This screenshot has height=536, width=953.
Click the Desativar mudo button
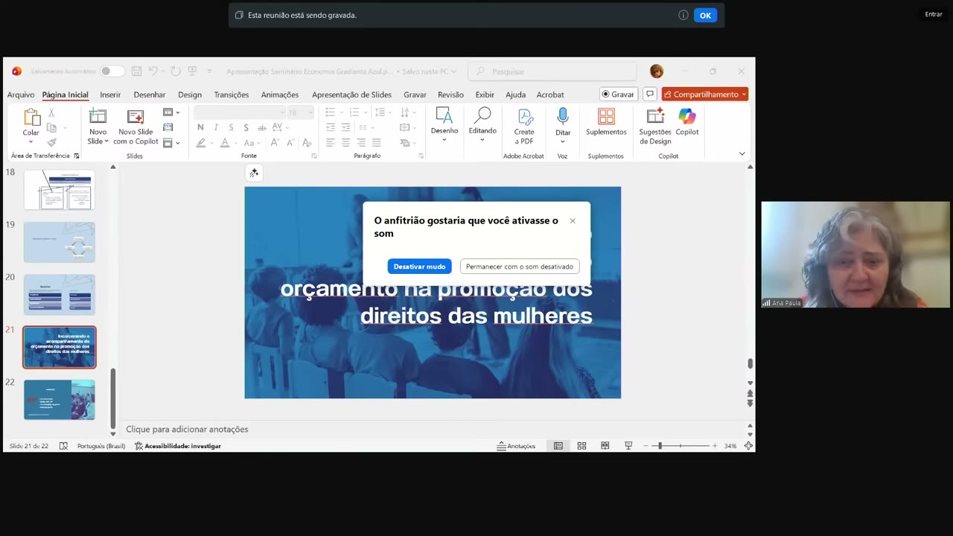click(x=419, y=267)
